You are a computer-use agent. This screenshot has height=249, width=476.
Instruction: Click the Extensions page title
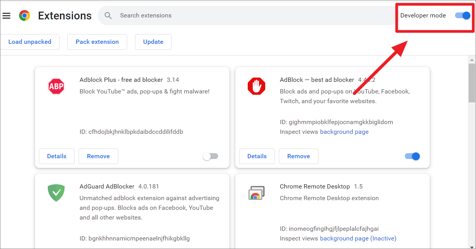(65, 16)
